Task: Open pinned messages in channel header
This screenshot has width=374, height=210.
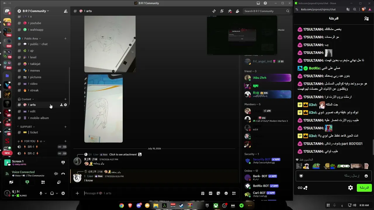Action: 230,11
